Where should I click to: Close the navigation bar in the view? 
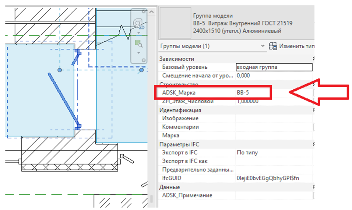pos(144,12)
